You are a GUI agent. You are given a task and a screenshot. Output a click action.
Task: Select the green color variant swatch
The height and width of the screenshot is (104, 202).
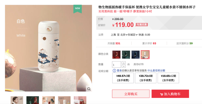pos(126,55)
